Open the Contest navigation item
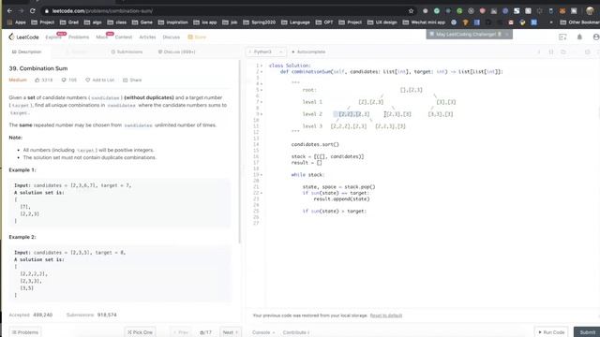This screenshot has height=337, width=600. pos(124,37)
